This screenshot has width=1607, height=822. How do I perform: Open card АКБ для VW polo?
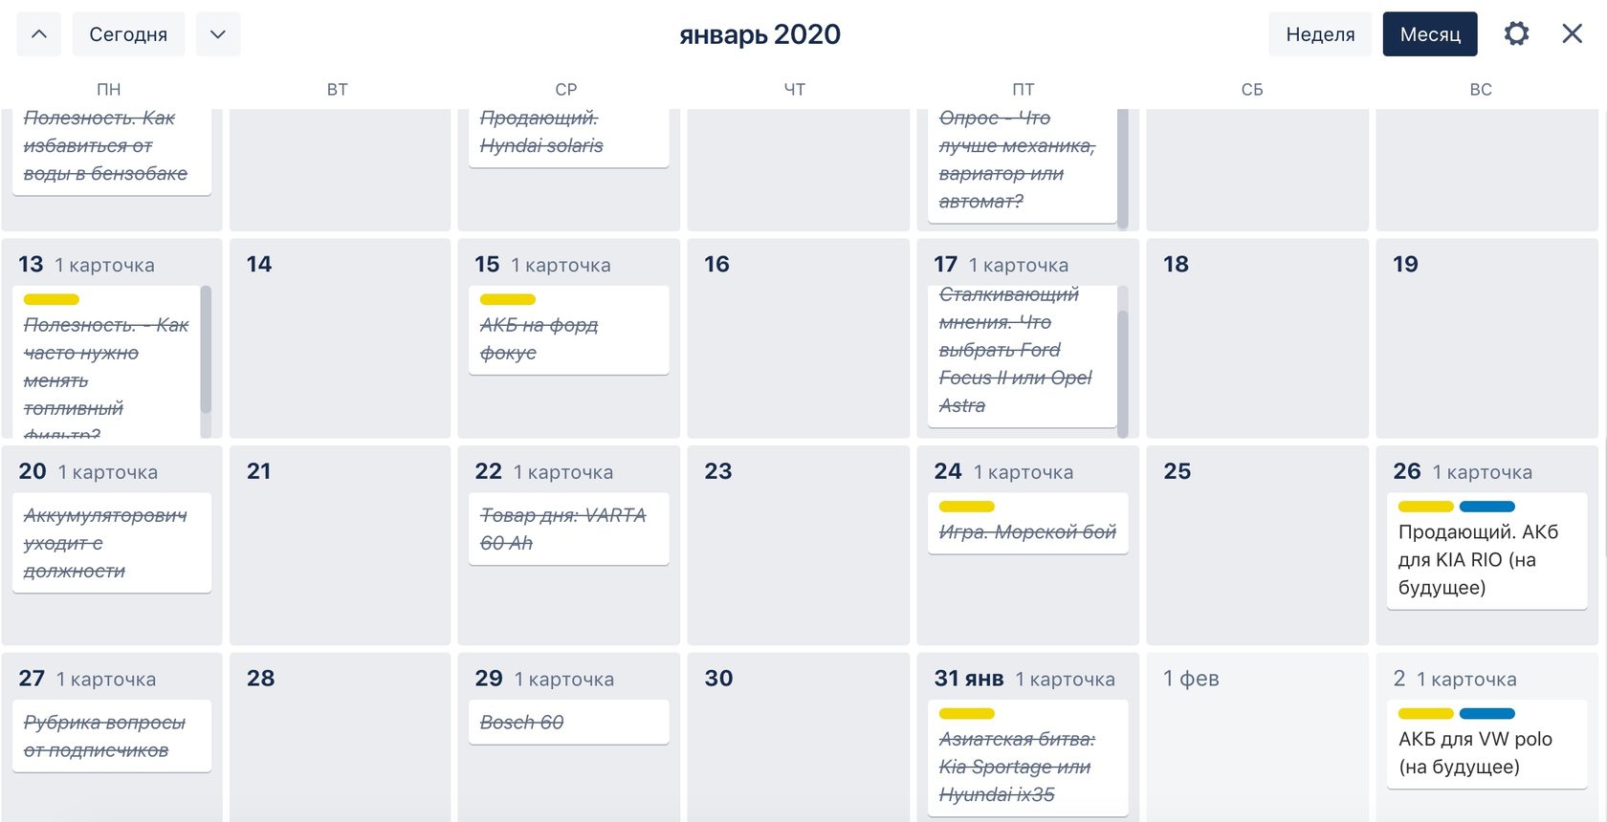pyautogui.click(x=1486, y=745)
